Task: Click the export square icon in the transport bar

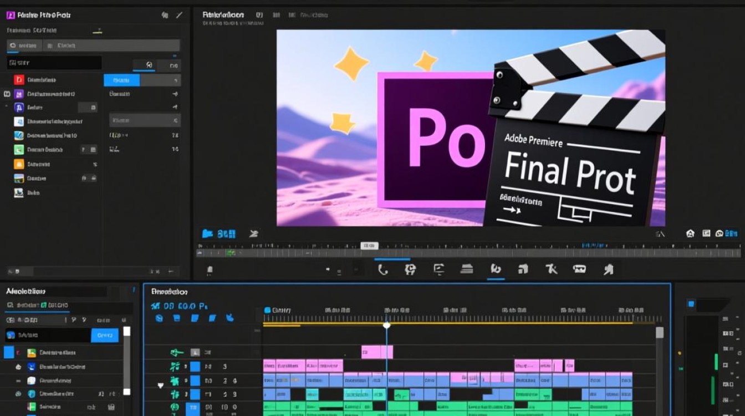Action: point(523,270)
